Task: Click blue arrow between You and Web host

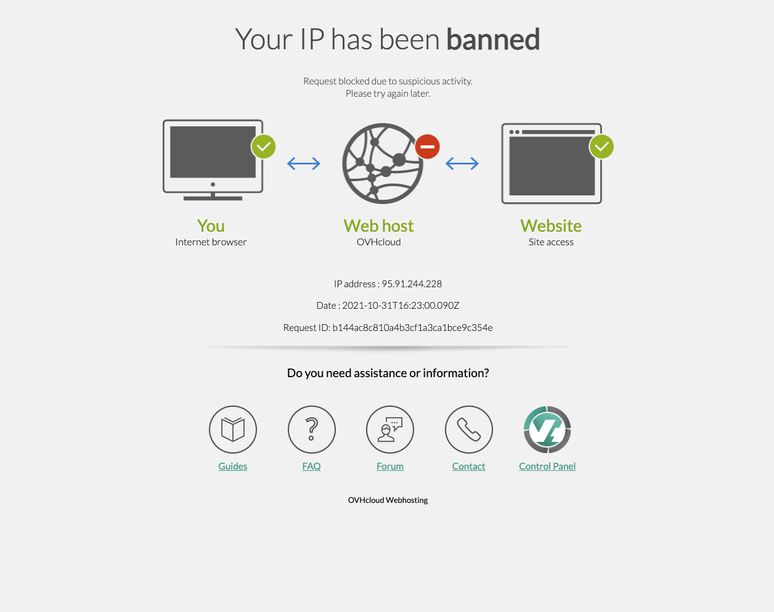Action: pos(304,163)
